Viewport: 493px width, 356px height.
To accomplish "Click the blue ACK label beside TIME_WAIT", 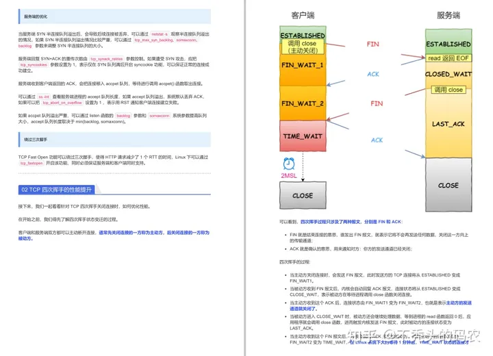I will pos(377,140).
